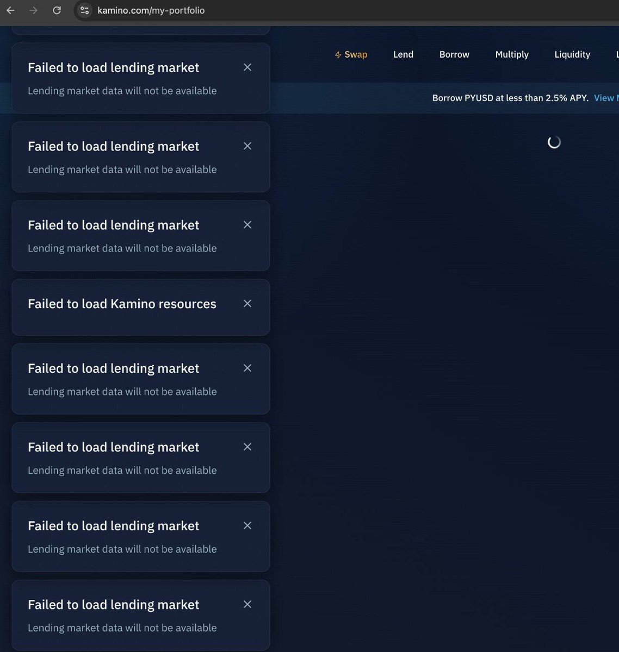Click the 'Failed to load Kamino resources' message
619x652 pixels.
122,304
